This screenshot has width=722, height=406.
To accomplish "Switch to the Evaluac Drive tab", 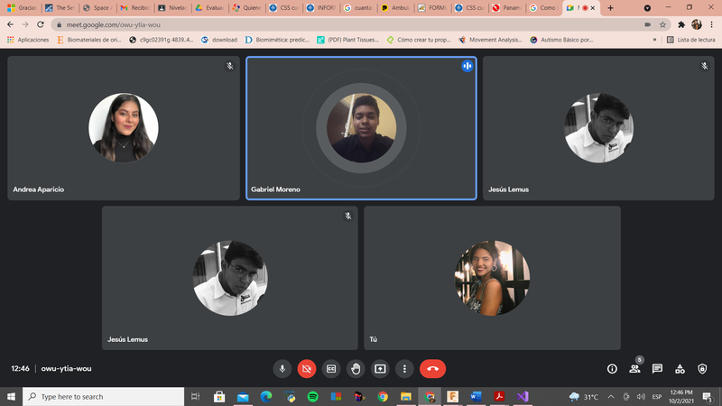I will (x=210, y=8).
